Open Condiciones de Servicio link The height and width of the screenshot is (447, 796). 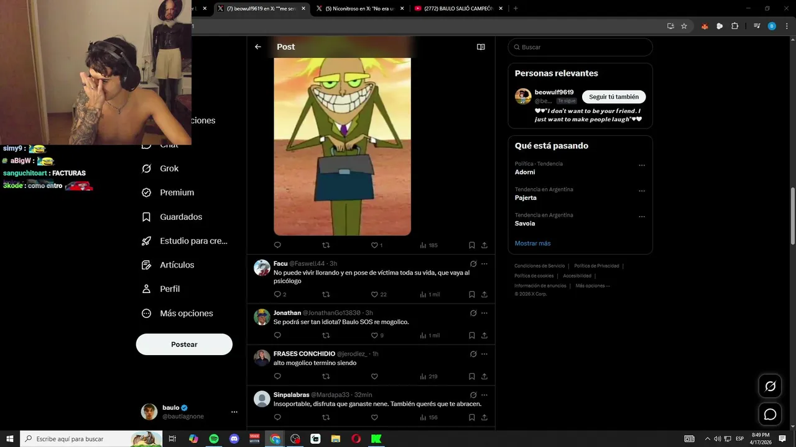540,266
